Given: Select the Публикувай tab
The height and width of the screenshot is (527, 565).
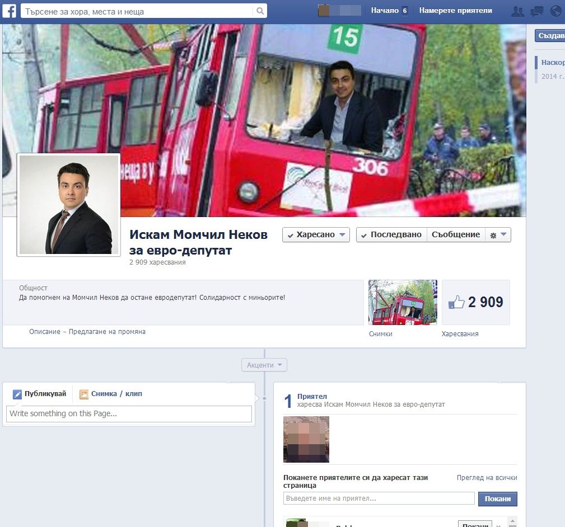Looking at the screenshot, I should 40,394.
